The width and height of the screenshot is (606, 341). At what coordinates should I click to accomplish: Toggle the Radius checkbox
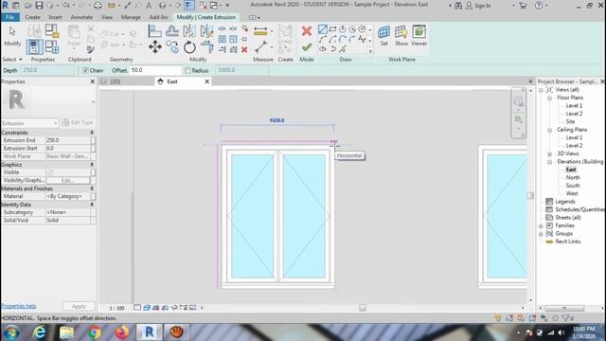[x=187, y=70]
